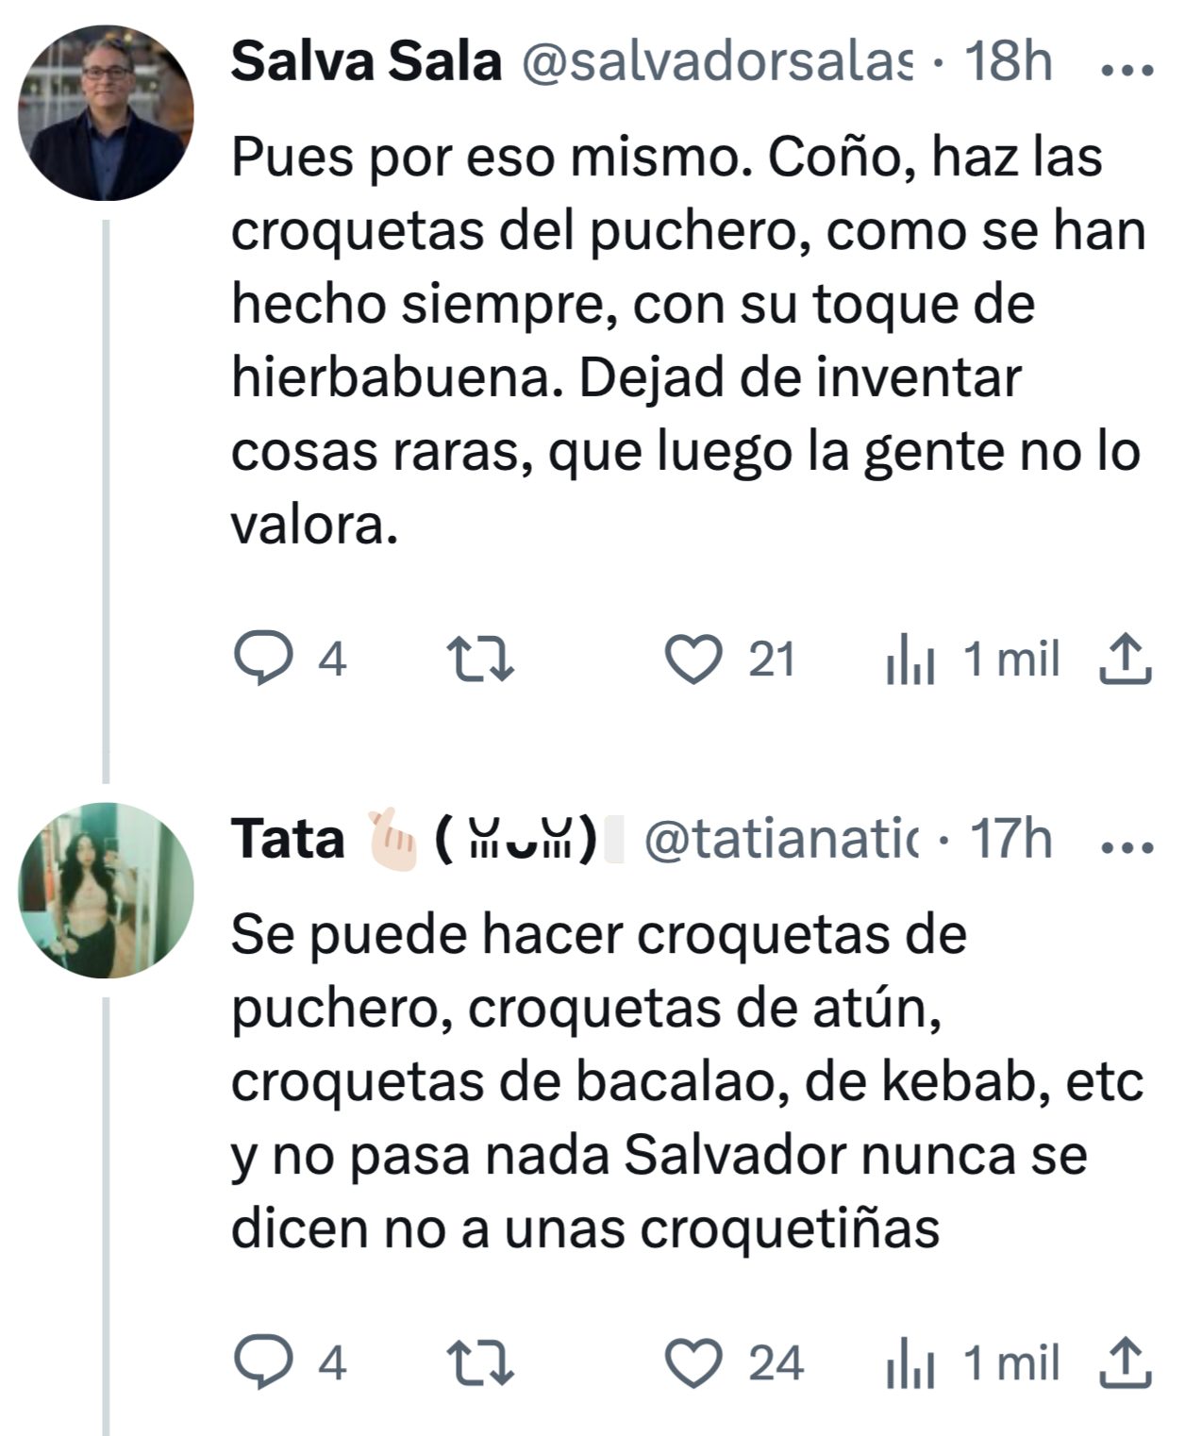This screenshot has width=1185, height=1436.
Task: Click the 17h timestamp on Tata's tweet
Action: [x=1010, y=839]
